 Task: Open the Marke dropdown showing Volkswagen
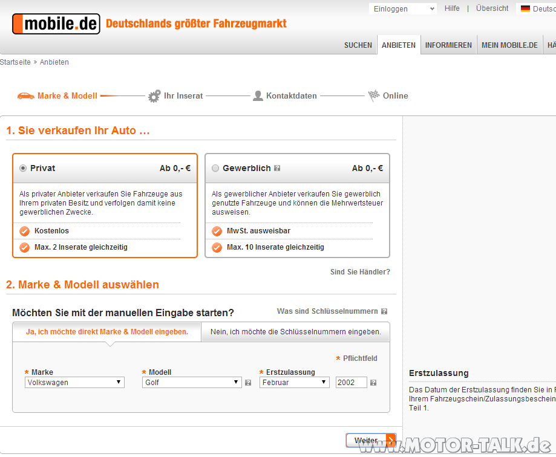point(74,382)
